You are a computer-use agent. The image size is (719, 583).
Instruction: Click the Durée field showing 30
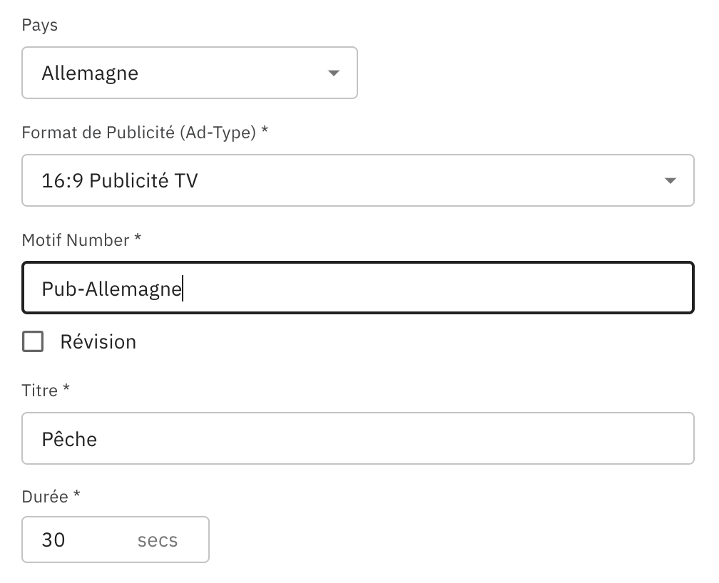tap(115, 540)
